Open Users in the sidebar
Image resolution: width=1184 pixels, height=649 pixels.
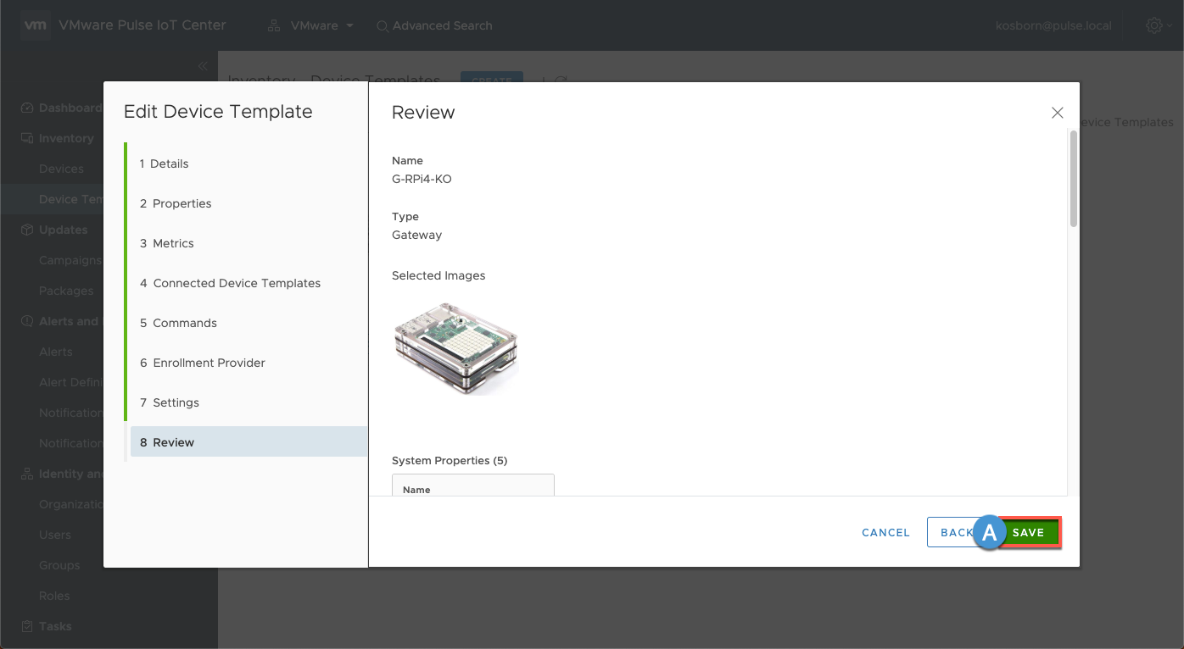point(55,535)
